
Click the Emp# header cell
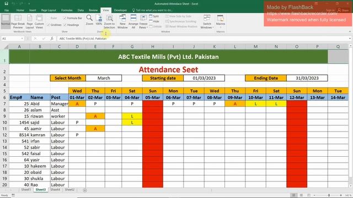point(19,97)
